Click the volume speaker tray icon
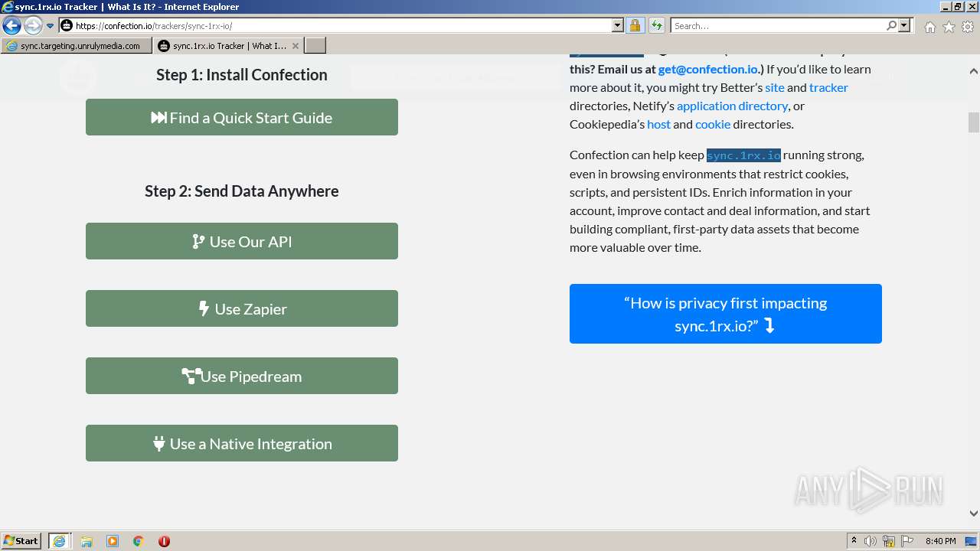 (x=871, y=541)
